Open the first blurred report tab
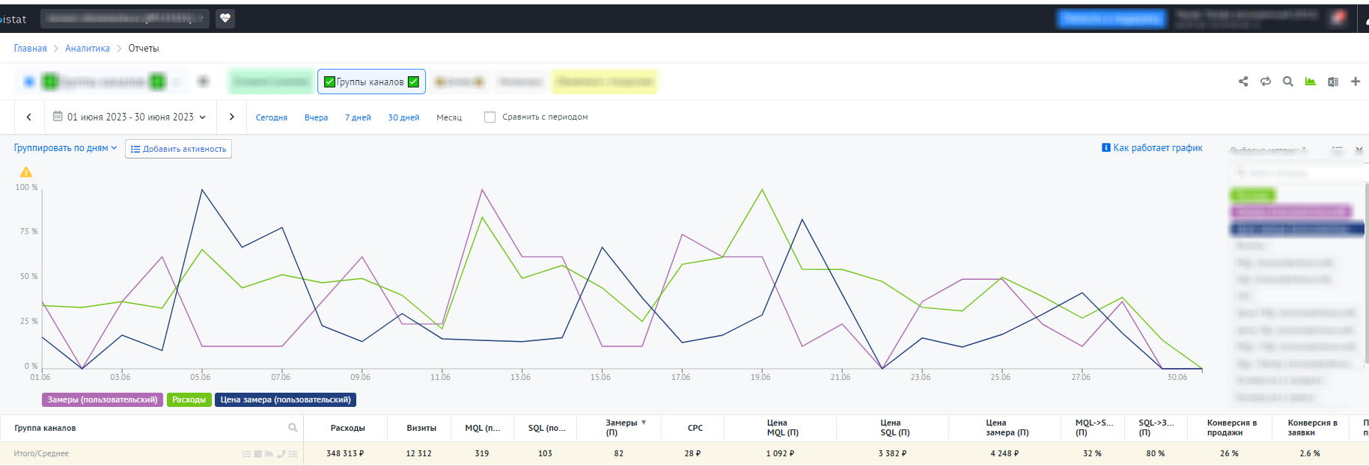Screen dimensions: 1369x466 tap(102, 82)
